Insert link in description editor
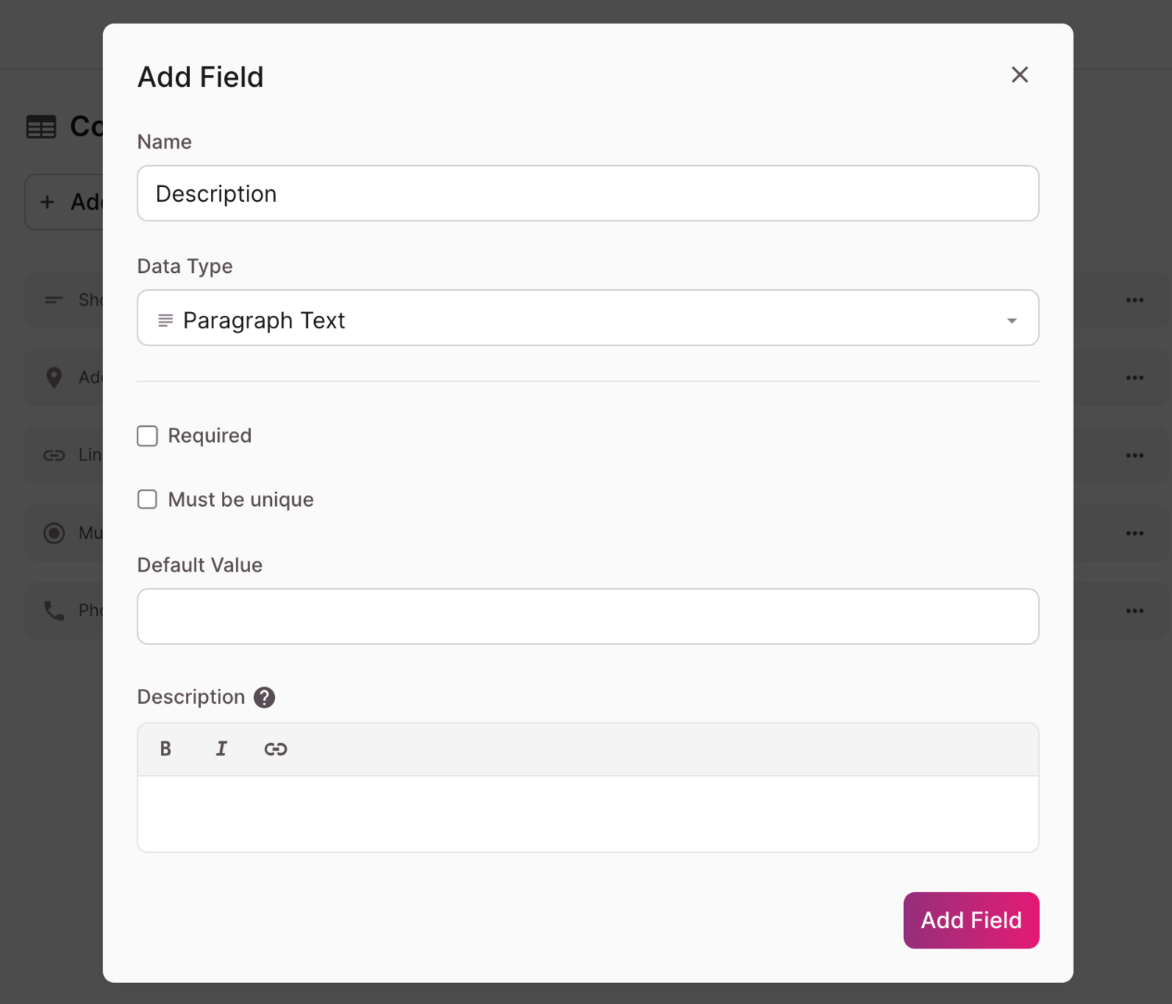The image size is (1172, 1004). tap(275, 749)
